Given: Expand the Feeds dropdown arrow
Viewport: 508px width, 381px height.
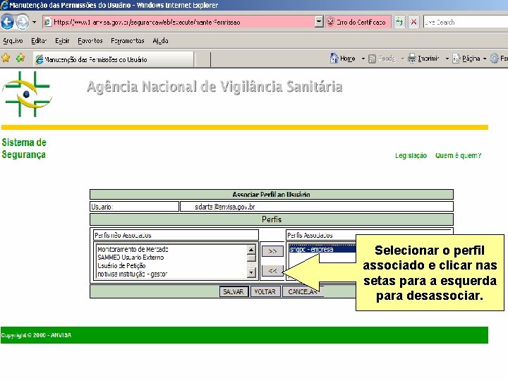Looking at the screenshot, I should click(x=403, y=59).
